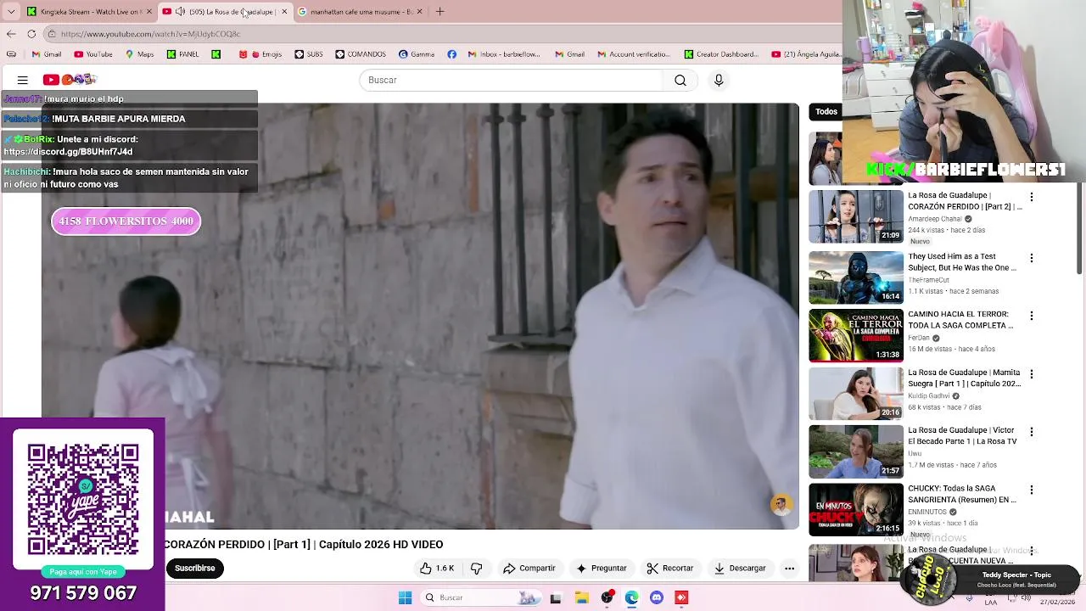The height and width of the screenshot is (611, 1086).
Task: Click the Preguntar button
Action: pos(601,569)
